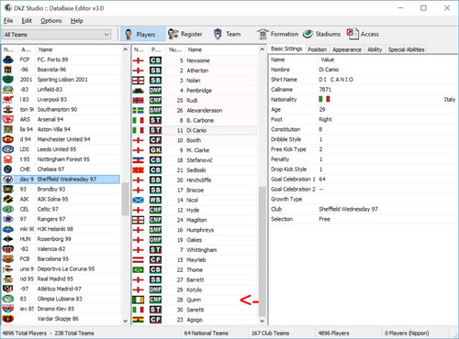
Task: Click the Manchester United 94 crest icon
Action: coord(8,139)
